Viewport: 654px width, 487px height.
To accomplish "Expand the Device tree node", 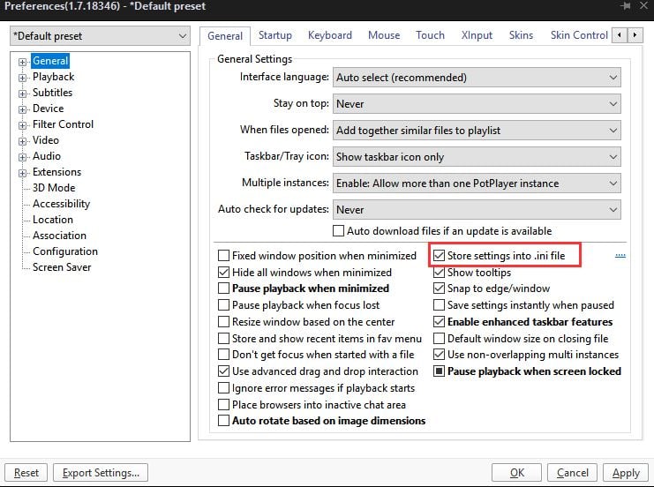I will pyautogui.click(x=23, y=109).
